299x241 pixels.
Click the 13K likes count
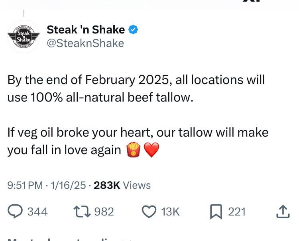[x=170, y=212]
